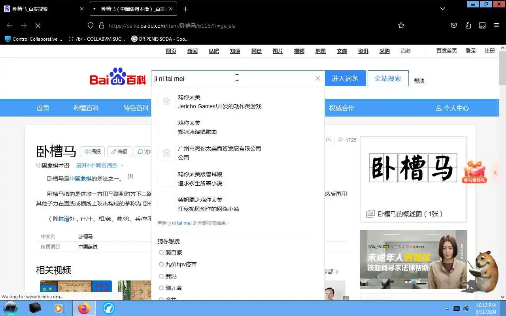
Task: Select suggested search 九价hpv疫苗
Action: (x=177, y=264)
